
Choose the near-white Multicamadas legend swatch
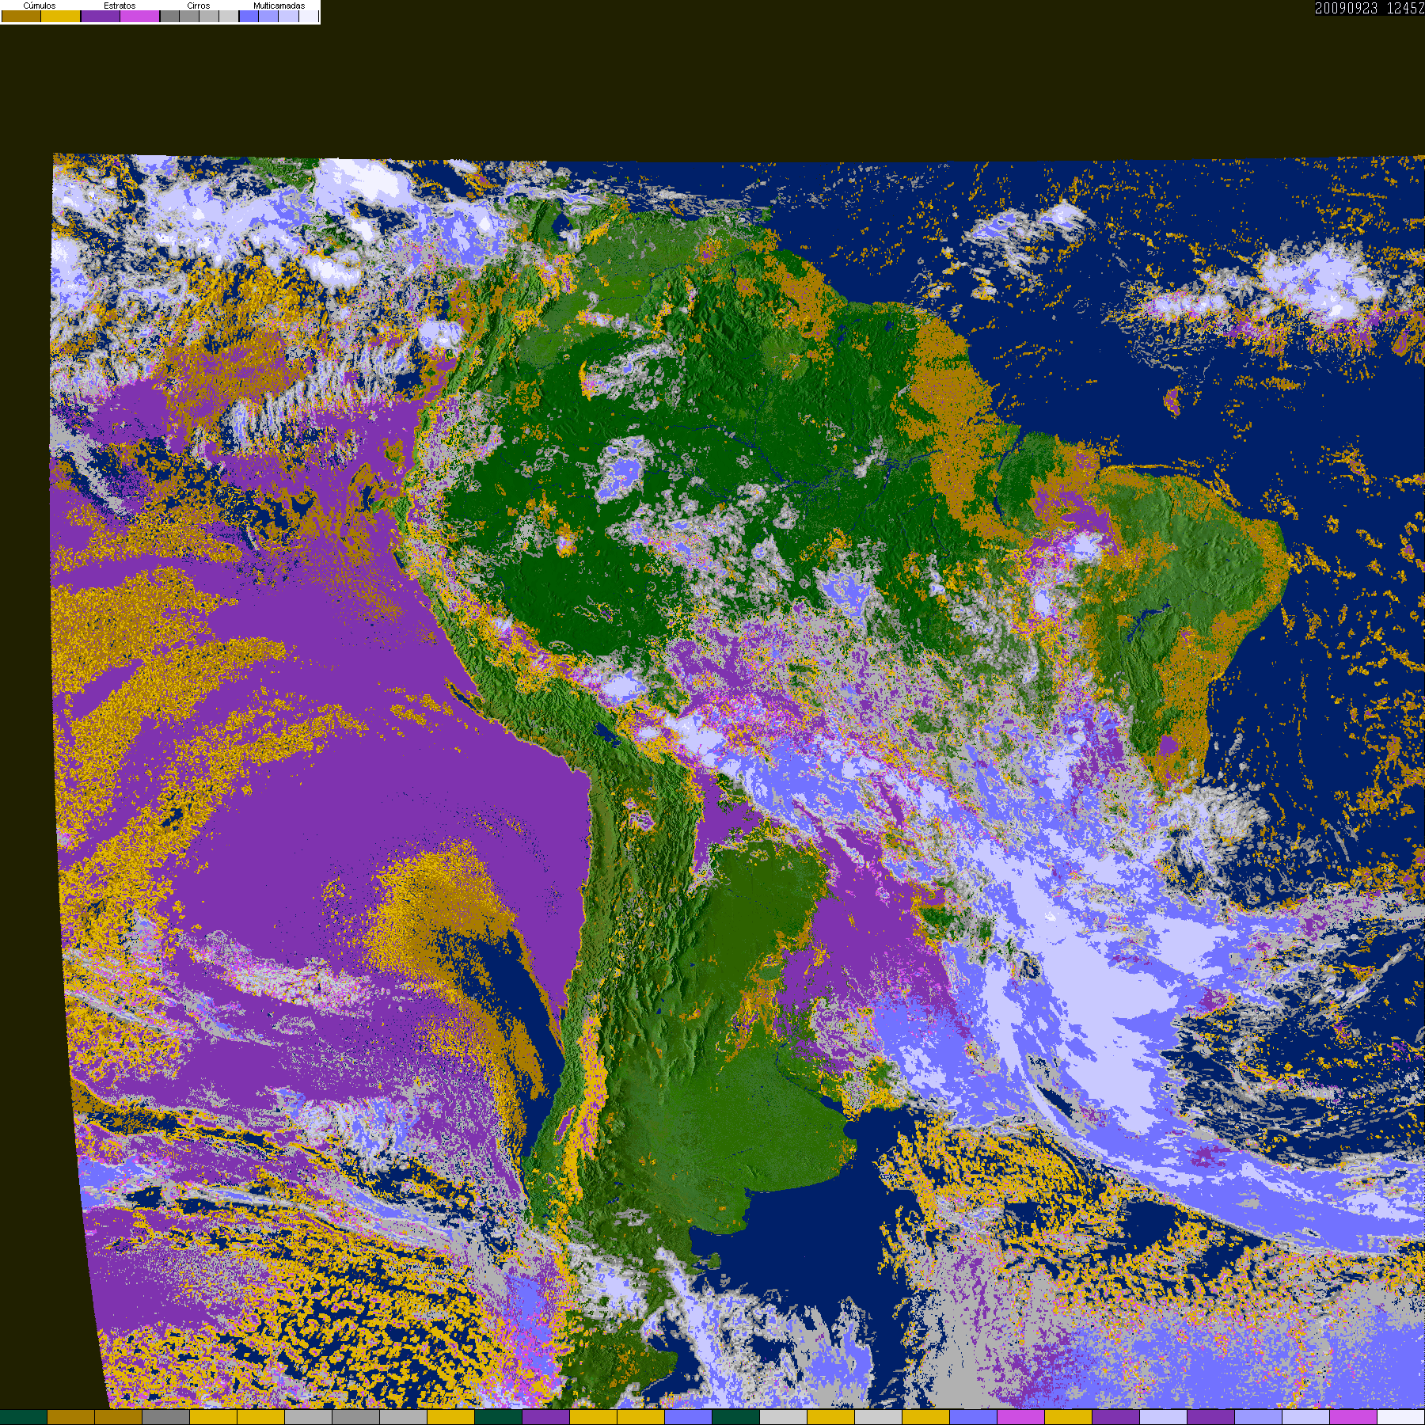coord(309,16)
